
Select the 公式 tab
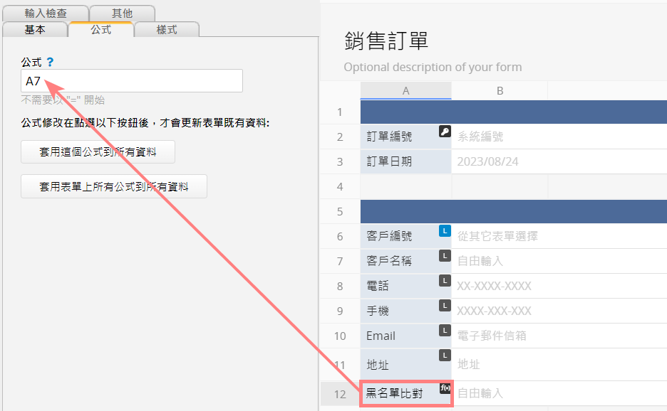(100, 29)
